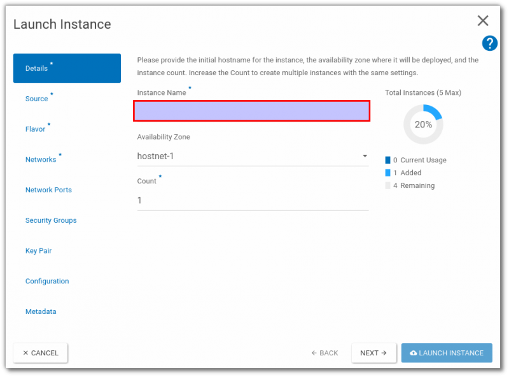The image size is (509, 377).
Task: Focus the Count field
Action: [253, 200]
